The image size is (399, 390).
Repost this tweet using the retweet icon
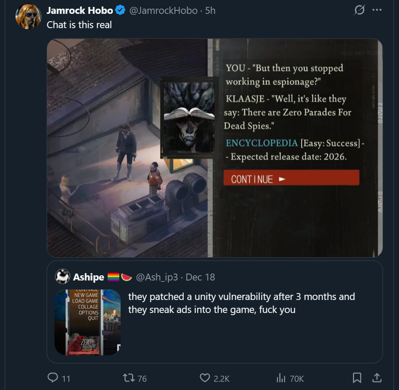(x=129, y=378)
